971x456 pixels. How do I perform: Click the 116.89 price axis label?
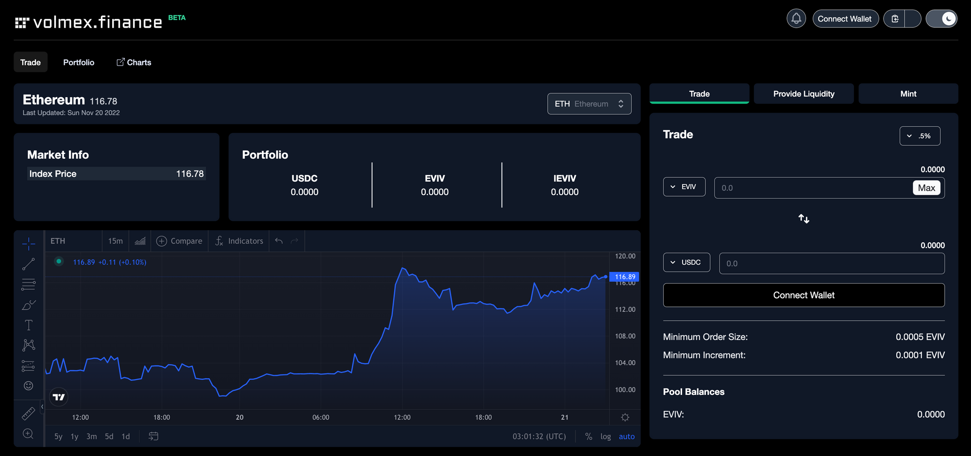coord(625,277)
